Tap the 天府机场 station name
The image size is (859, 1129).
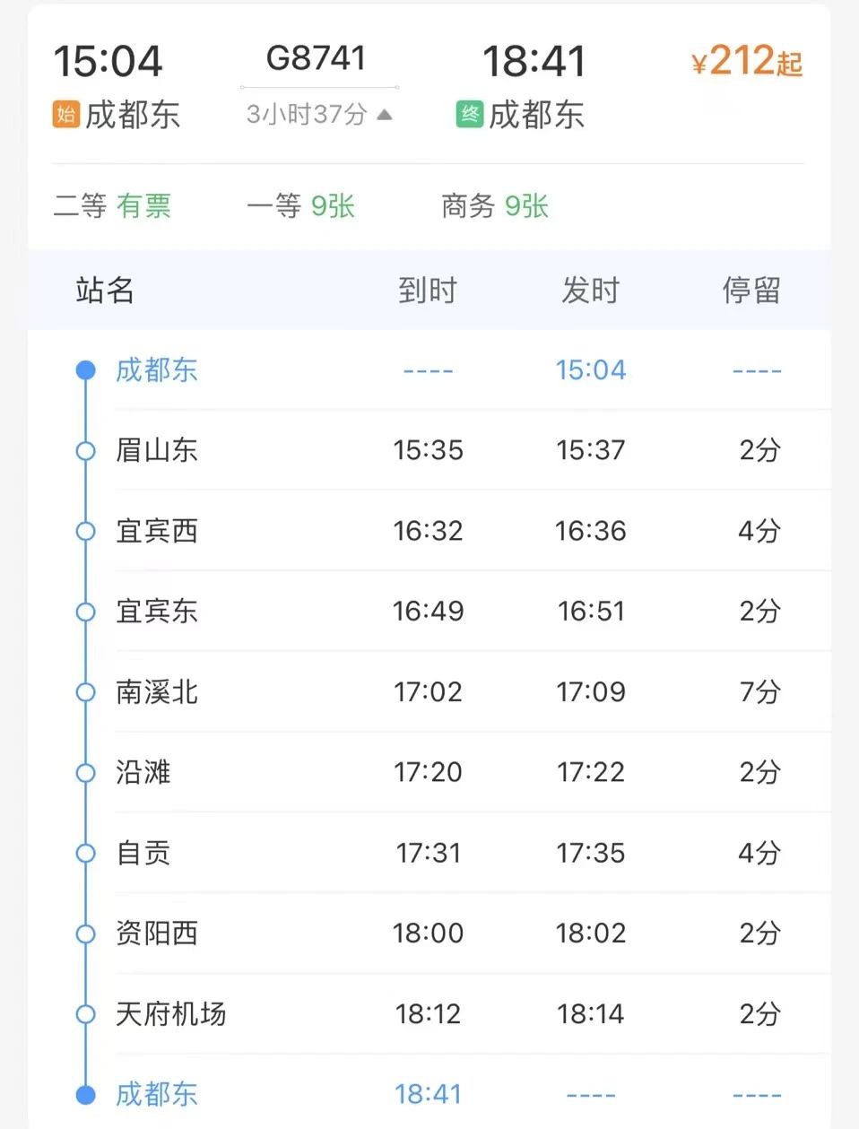tap(170, 1014)
